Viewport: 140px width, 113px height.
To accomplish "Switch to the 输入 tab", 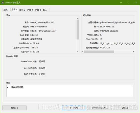I will [x=45, y=10].
